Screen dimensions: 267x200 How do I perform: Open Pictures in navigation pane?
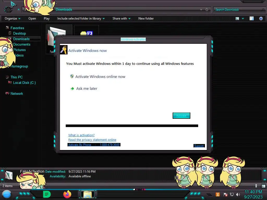click(x=19, y=50)
